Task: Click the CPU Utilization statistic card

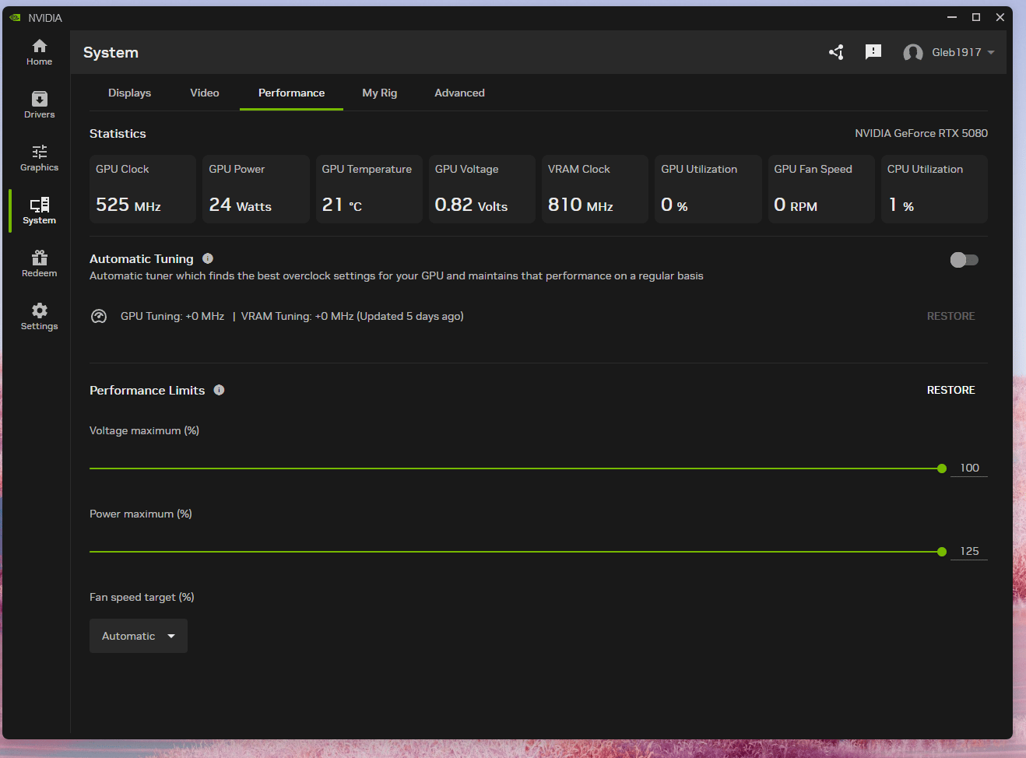Action: tap(934, 189)
